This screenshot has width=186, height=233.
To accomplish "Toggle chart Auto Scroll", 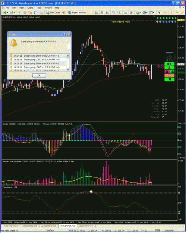I will tap(126, 13).
